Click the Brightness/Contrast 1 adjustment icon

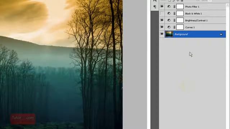(169, 20)
